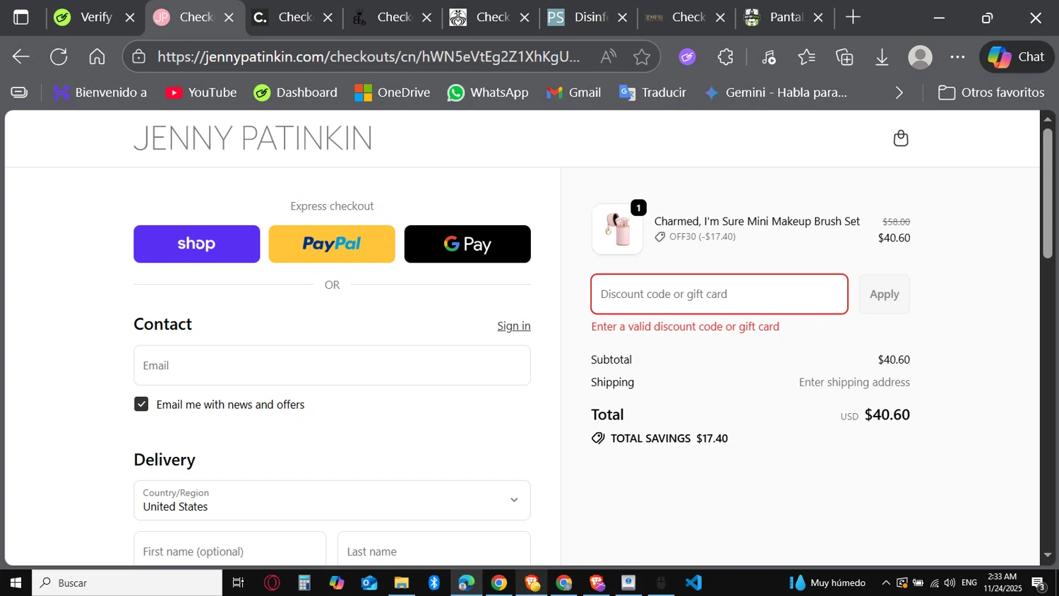Go to browser home page

pyautogui.click(x=97, y=57)
